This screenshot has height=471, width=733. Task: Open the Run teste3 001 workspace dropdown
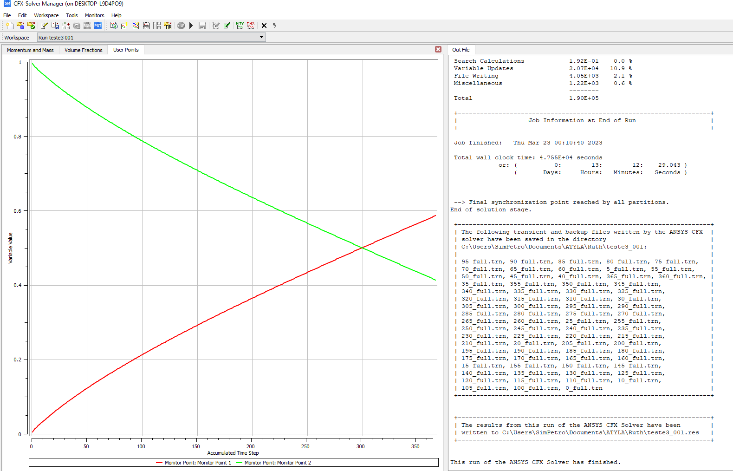pos(151,38)
